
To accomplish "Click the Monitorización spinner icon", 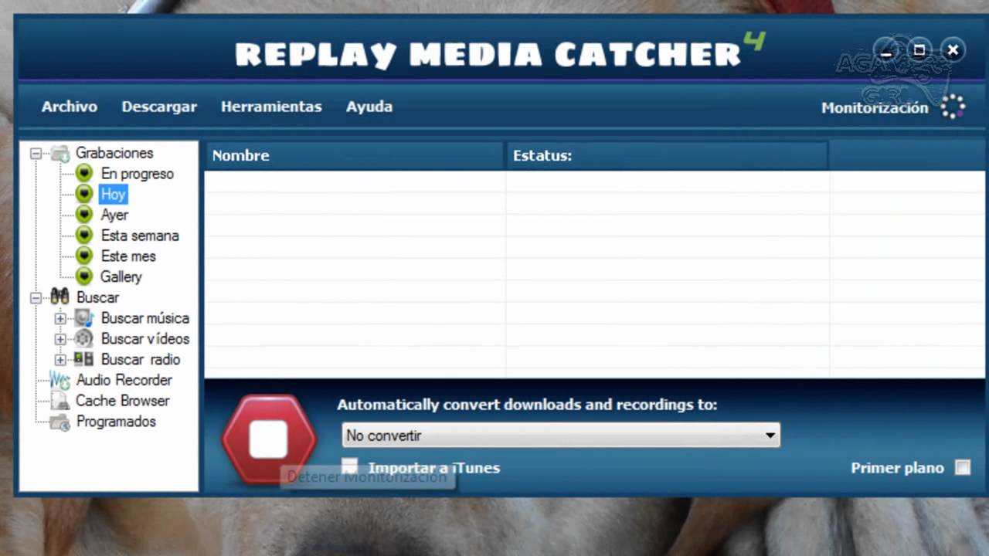I will tap(953, 107).
